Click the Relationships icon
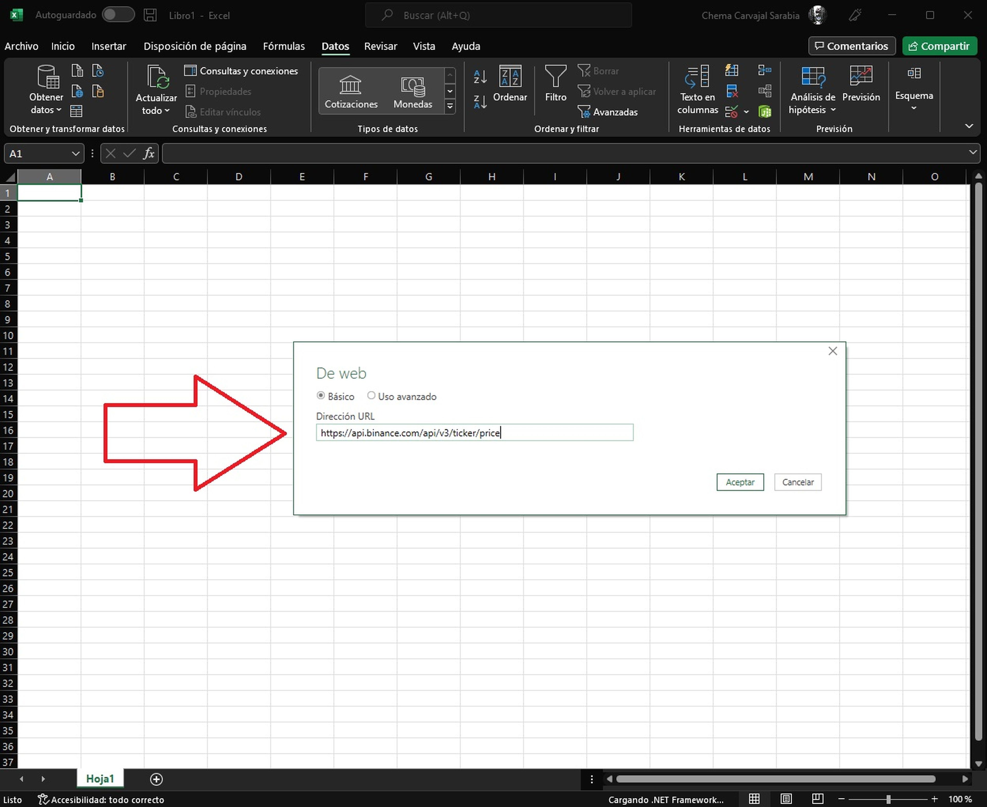 [764, 91]
